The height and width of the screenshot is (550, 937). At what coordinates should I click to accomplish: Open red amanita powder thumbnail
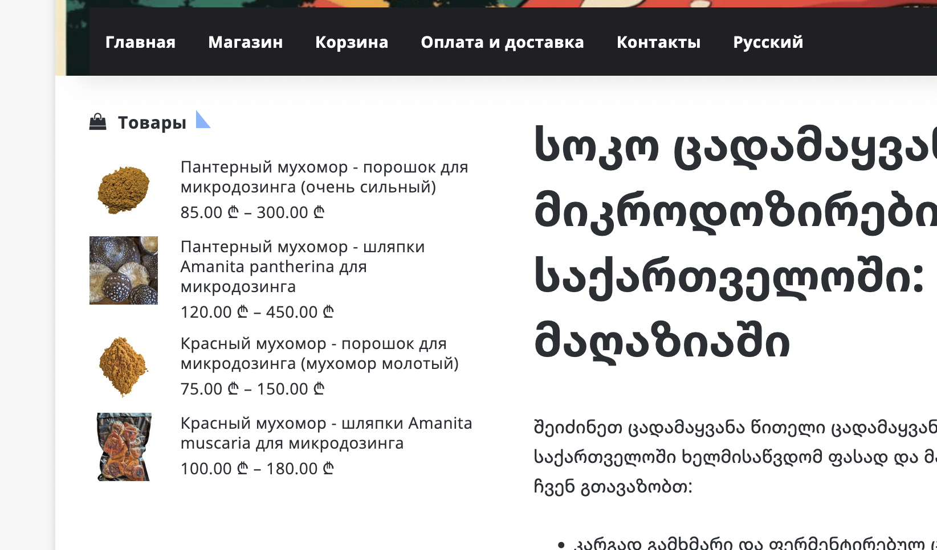point(124,367)
